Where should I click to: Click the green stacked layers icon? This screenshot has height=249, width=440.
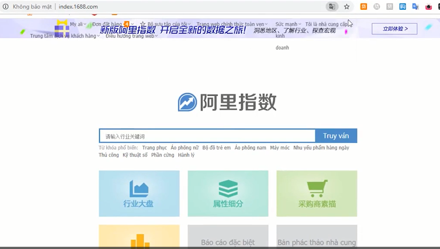click(x=228, y=188)
